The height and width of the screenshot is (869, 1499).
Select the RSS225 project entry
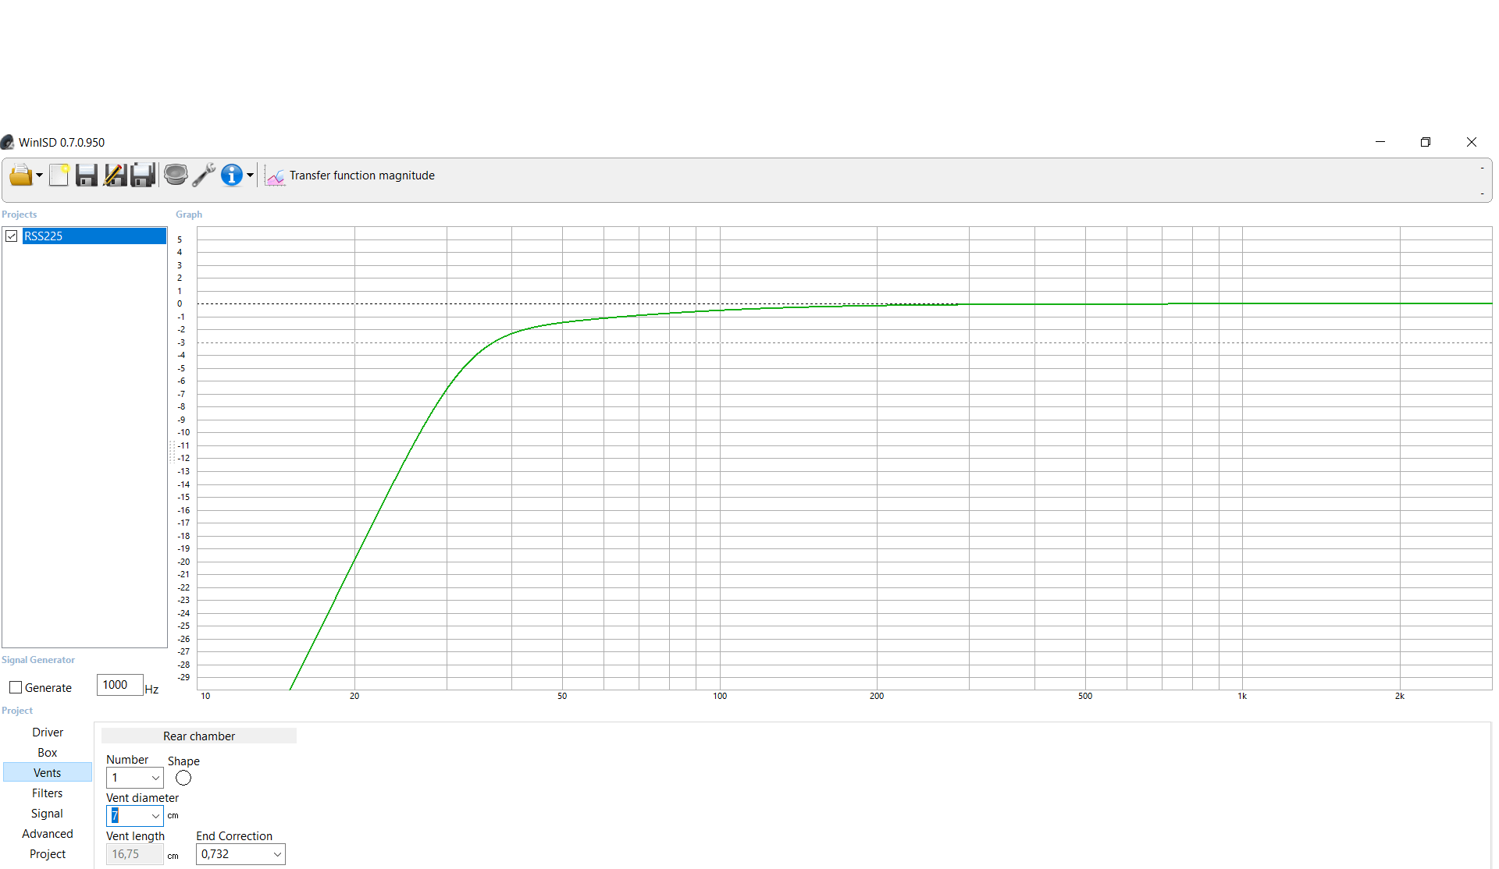(94, 236)
